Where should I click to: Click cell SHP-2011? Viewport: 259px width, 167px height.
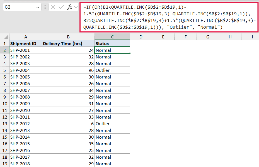coord(26,117)
